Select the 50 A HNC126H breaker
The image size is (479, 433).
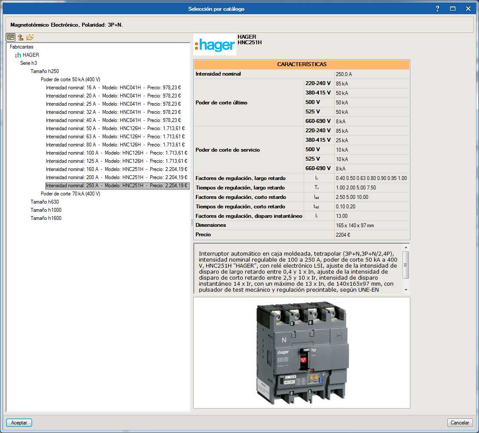pos(116,128)
